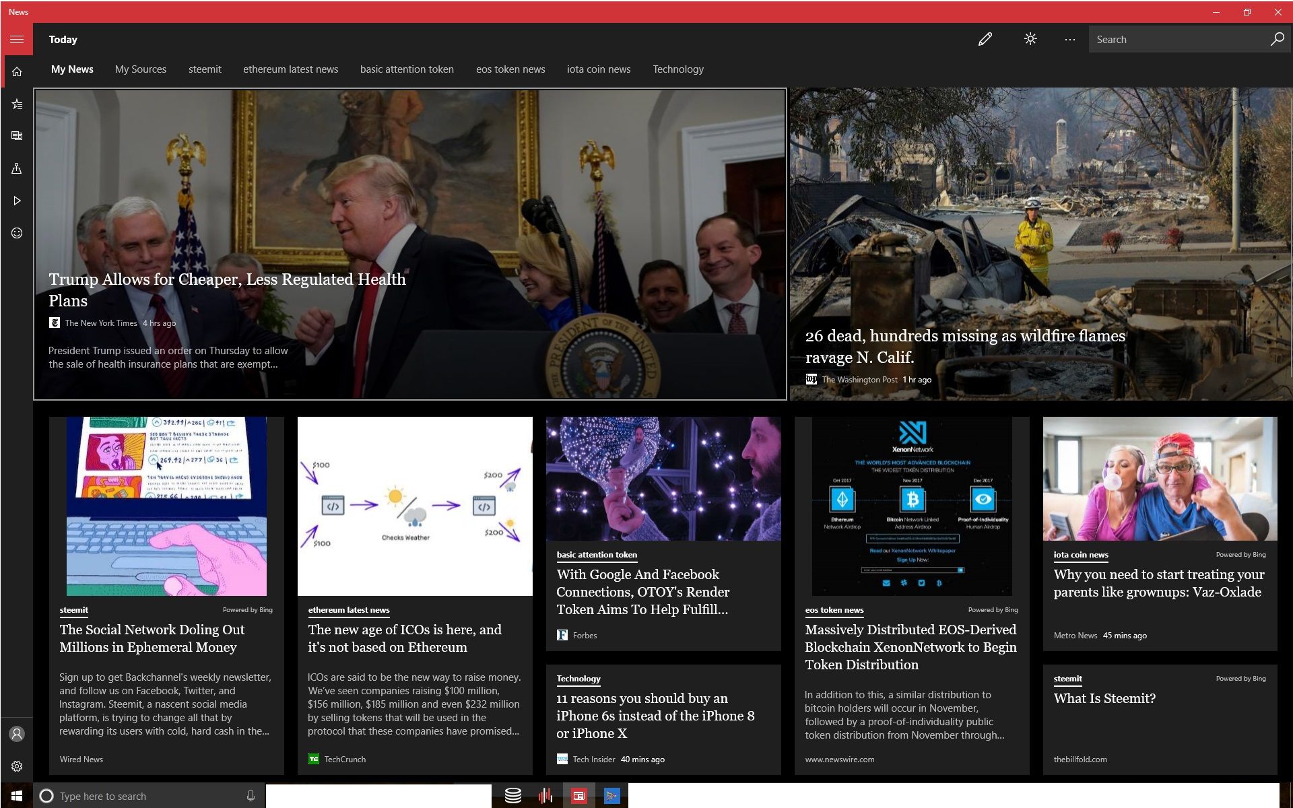
Task: Click the Cortana microphone icon
Action: [251, 796]
